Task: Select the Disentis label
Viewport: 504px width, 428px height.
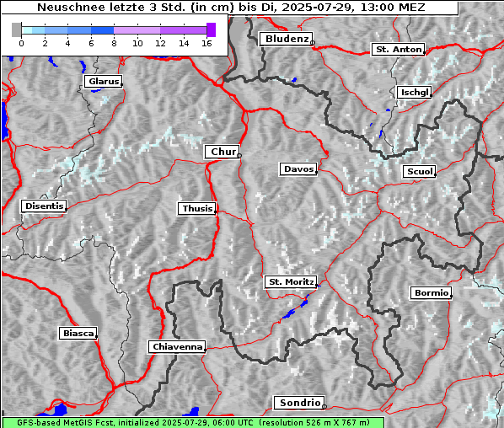Action: [44, 206]
